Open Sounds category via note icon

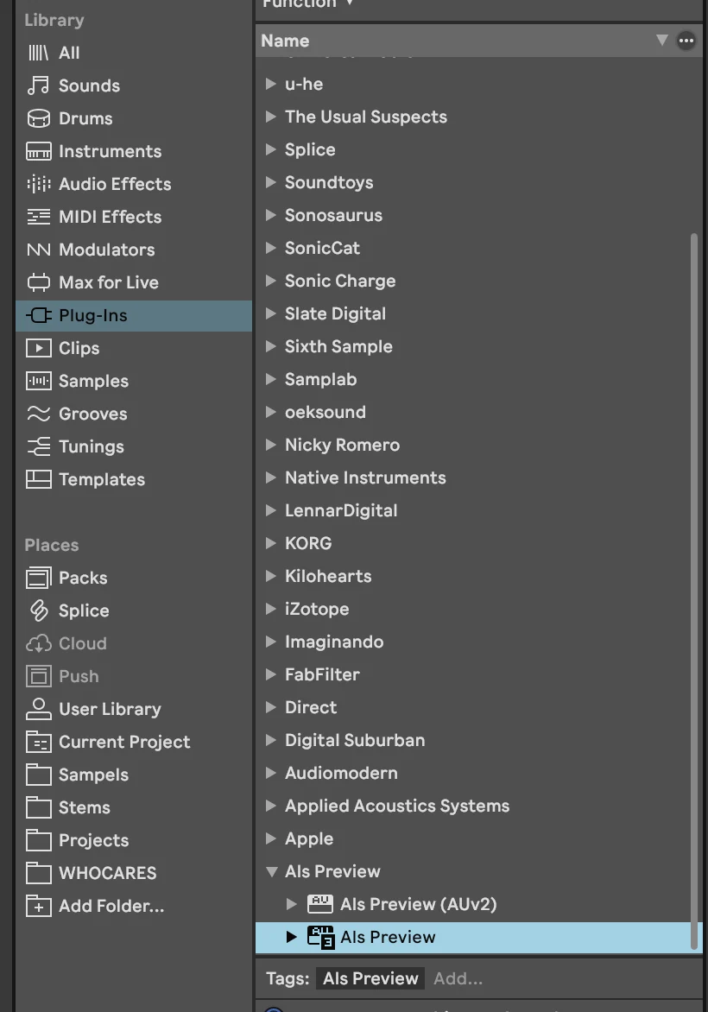coord(38,85)
